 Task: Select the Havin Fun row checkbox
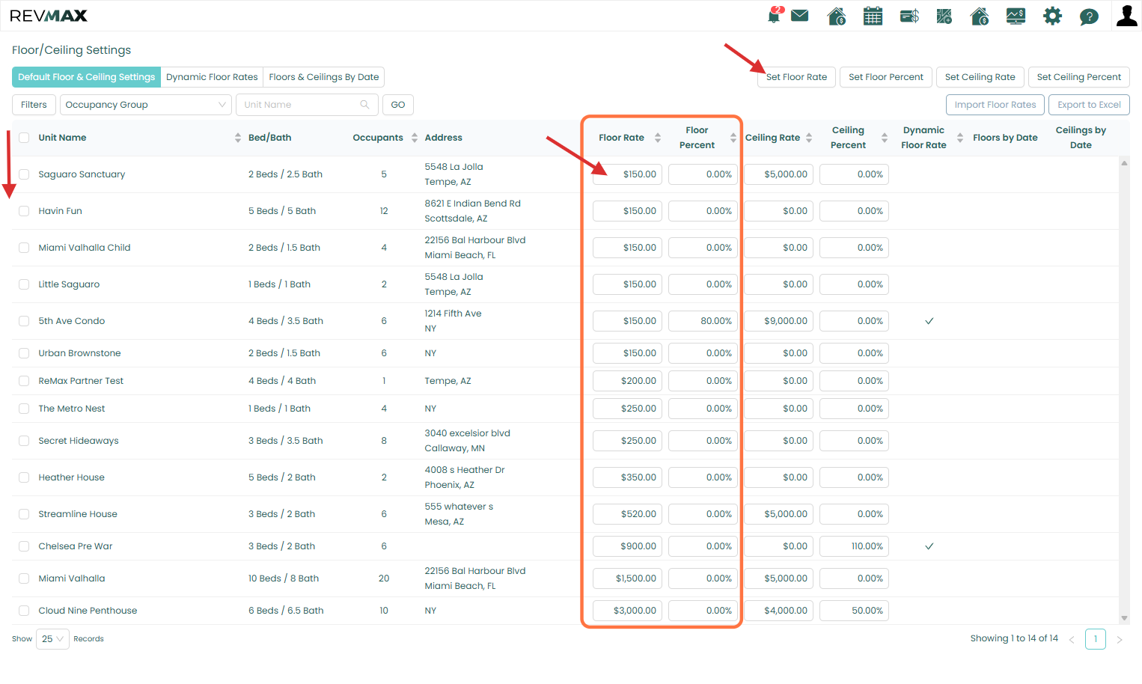[24, 211]
